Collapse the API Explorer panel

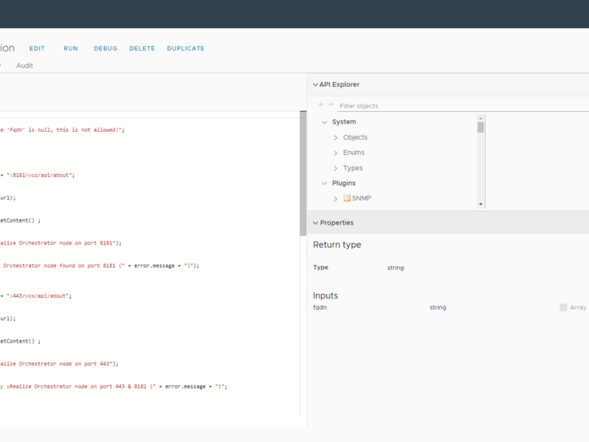[314, 84]
